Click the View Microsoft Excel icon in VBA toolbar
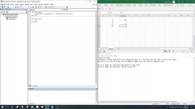Viewport: 195px width, 109px height. [2, 7]
